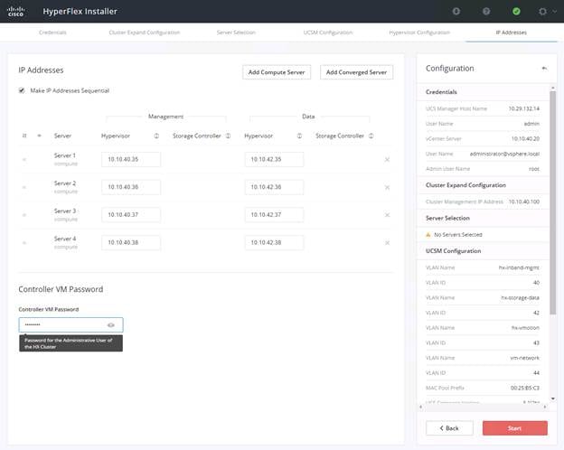Grab the Server 1 row handle icon
The height and width of the screenshot is (450, 564).
pyautogui.click(x=24, y=159)
